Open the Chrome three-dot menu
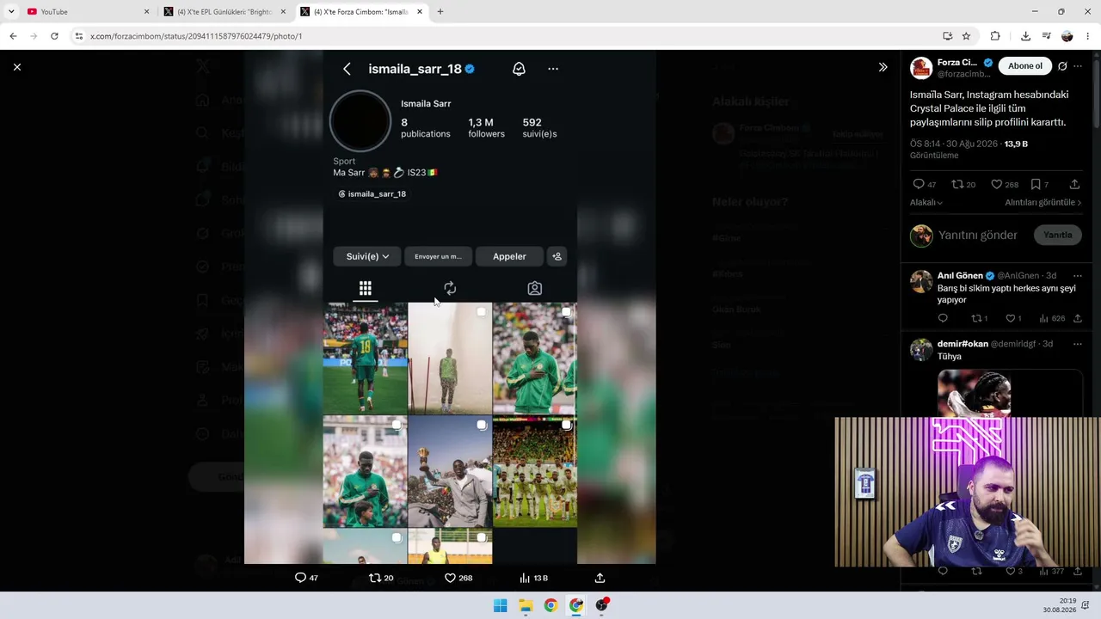This screenshot has width=1101, height=619. click(x=1089, y=36)
